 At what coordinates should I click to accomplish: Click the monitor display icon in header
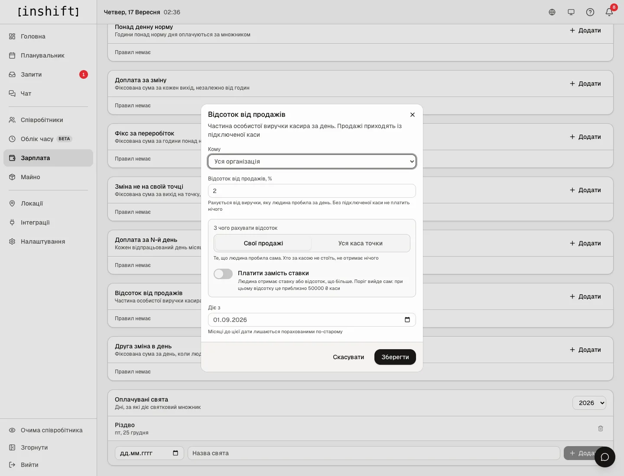click(571, 12)
